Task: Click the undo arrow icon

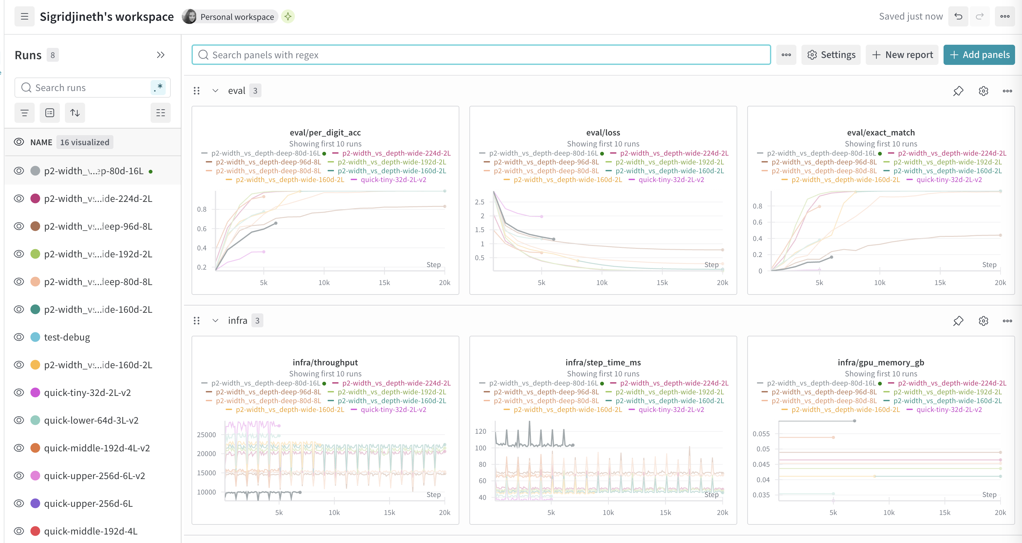Action: [x=958, y=16]
